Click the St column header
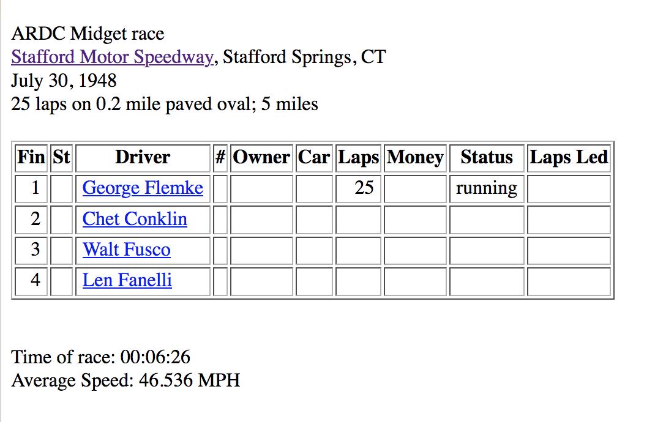655x422 pixels. pyautogui.click(x=61, y=158)
